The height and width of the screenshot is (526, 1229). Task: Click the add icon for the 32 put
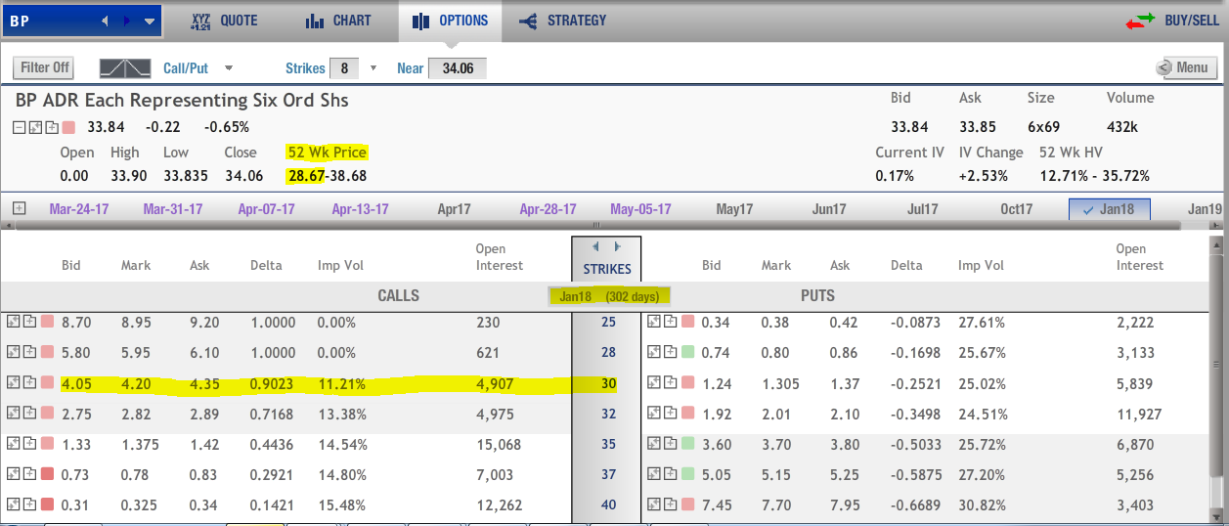[670, 414]
